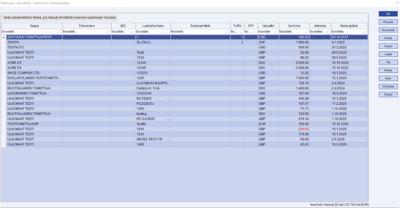This screenshot has height=208, width=400.
Task: Sort by the Maksupäivä column header
Action: tap(349, 26)
